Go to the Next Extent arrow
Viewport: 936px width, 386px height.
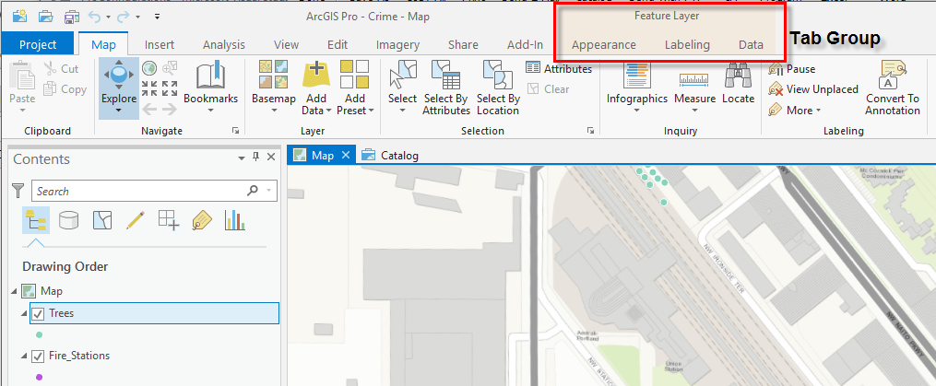point(170,110)
